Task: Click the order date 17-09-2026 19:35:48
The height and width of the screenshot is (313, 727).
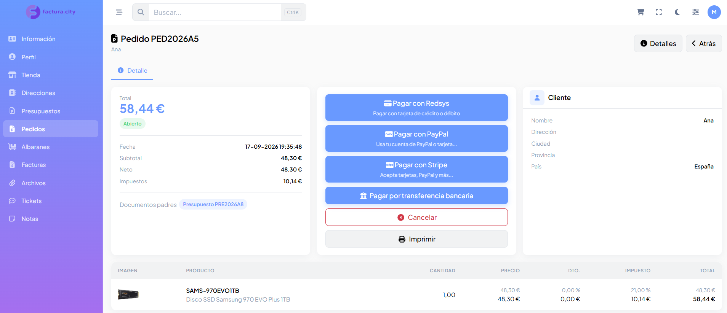Action: (273, 147)
